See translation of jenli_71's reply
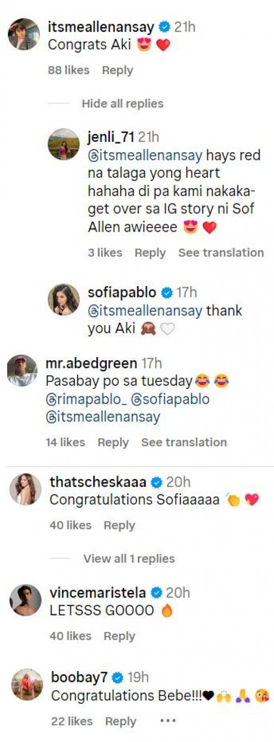This screenshot has width=274, height=742. 221,253
